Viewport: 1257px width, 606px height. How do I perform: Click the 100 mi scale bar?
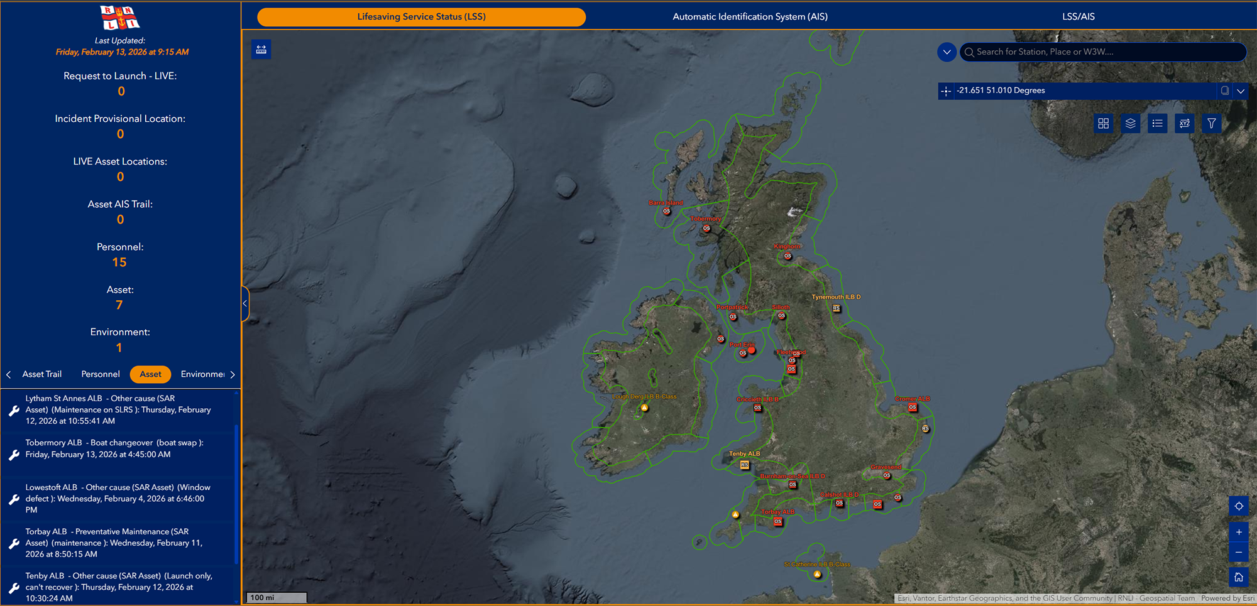pos(275,597)
